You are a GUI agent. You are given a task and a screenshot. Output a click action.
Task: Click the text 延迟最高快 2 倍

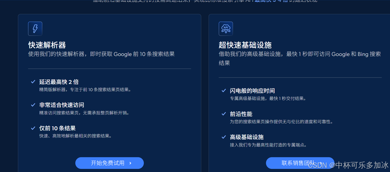point(59,82)
